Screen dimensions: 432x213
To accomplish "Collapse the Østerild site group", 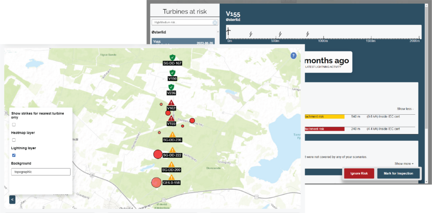I will (217, 32).
